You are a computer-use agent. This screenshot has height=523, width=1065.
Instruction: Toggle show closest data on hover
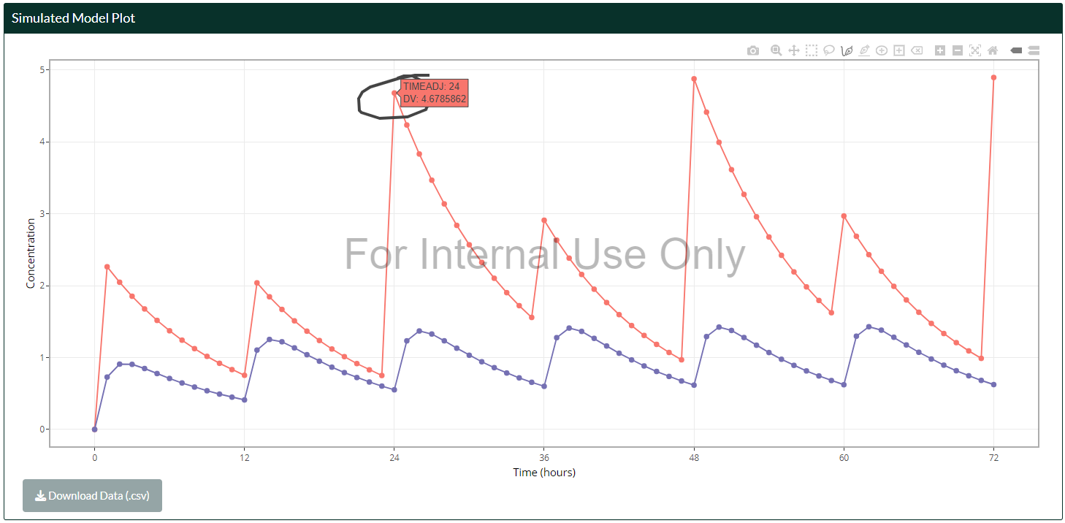1016,50
